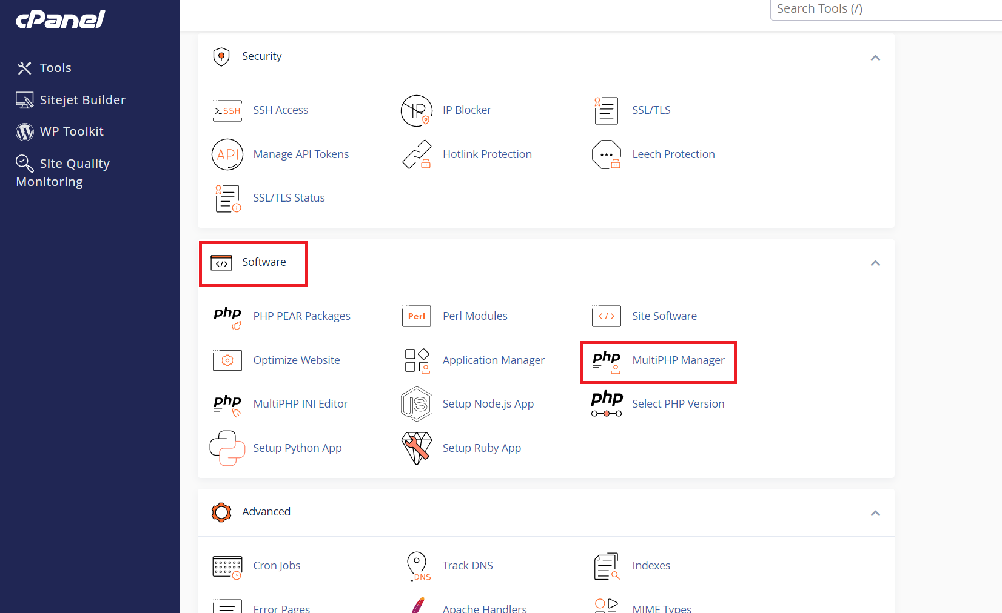Viewport: 1002px width, 613px height.
Task: Click the Indexes icon
Action: click(607, 566)
